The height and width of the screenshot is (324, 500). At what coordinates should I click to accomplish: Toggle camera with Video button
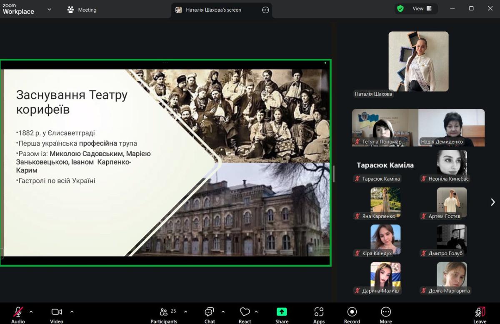point(56,312)
